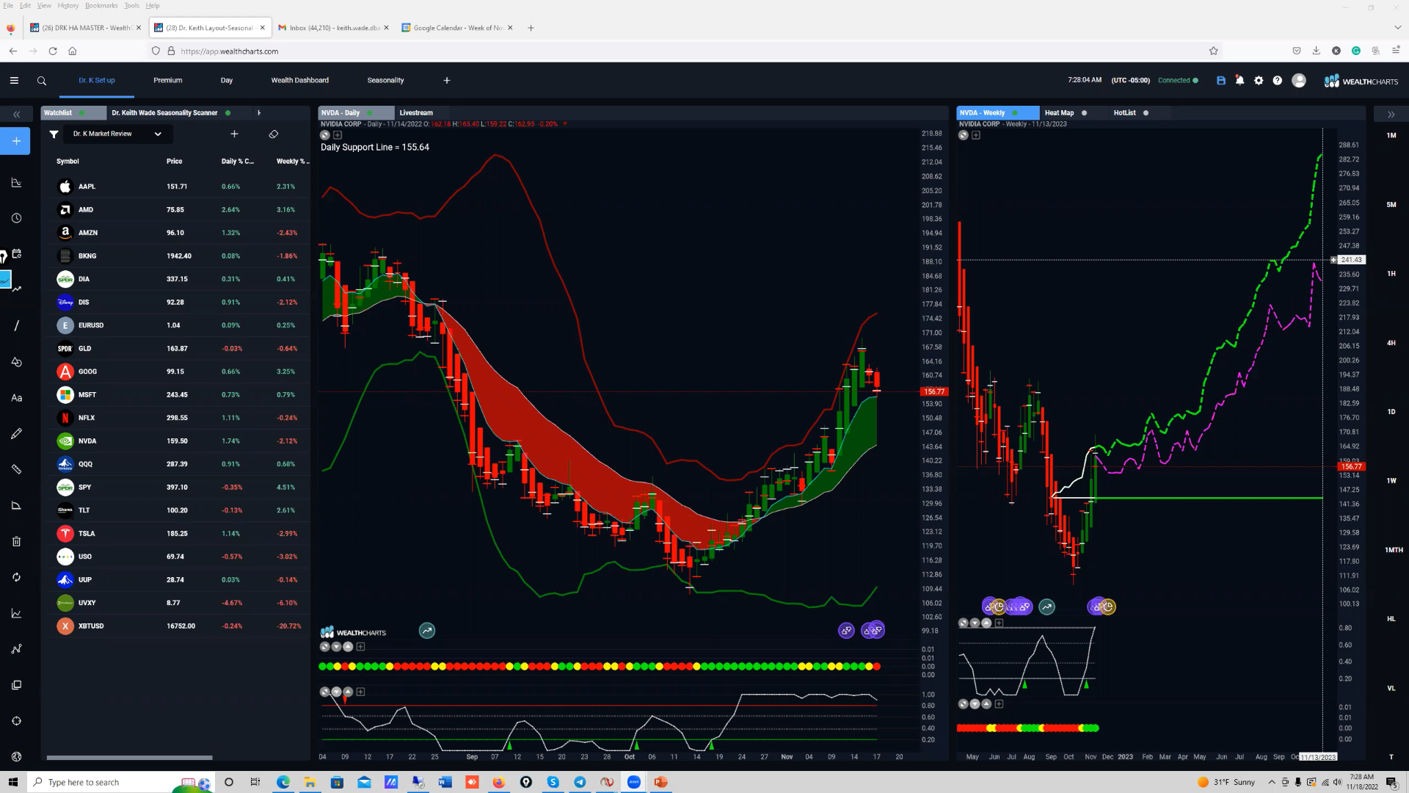Switch to the Google Calendar browser tab
The height and width of the screenshot is (793, 1409).
pyautogui.click(x=457, y=28)
